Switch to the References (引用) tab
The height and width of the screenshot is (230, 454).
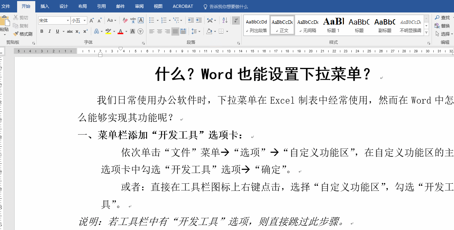pos(101,6)
